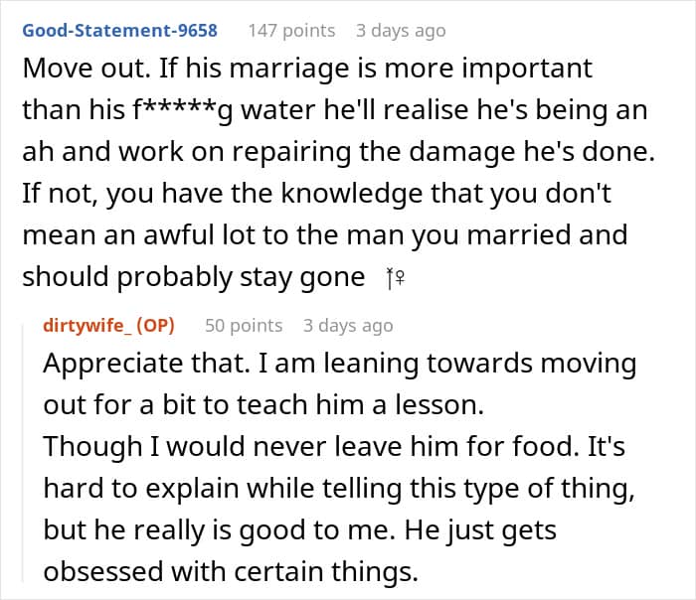Click the 50 points score on the reply

[244, 326]
